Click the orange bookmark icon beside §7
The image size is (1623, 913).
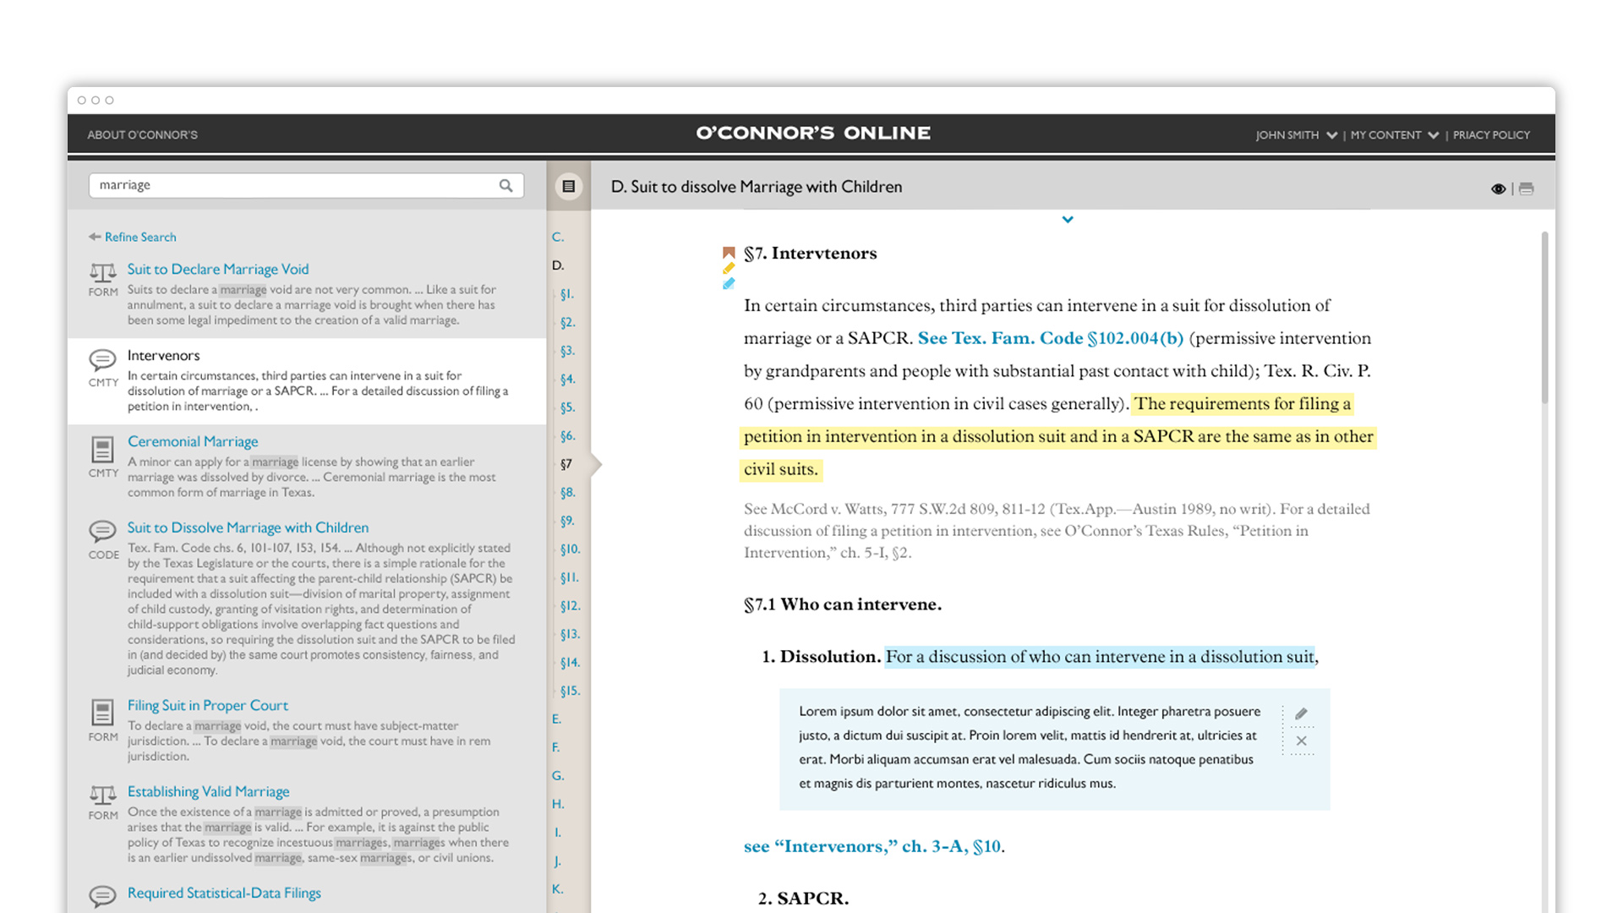click(729, 253)
